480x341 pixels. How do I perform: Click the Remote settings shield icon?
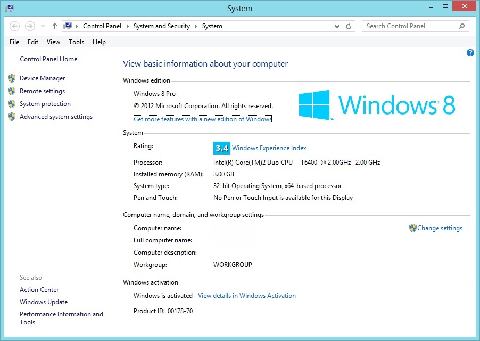coord(12,91)
